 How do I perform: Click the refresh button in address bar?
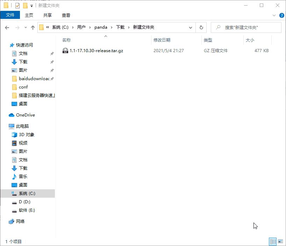201,28
